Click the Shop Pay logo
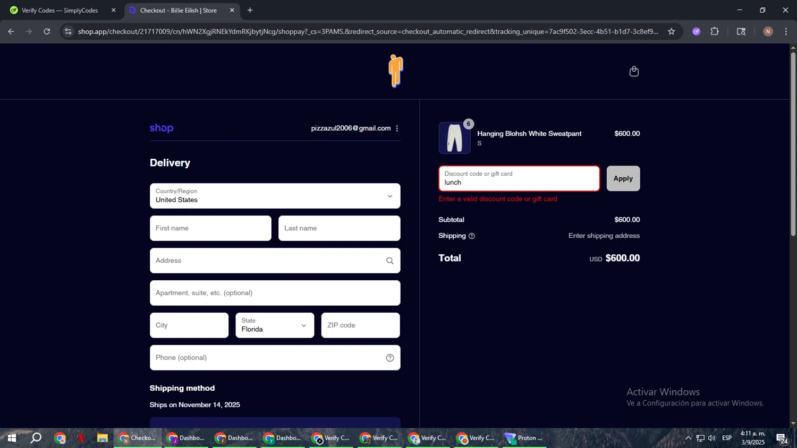The height and width of the screenshot is (448, 797). coord(162,128)
